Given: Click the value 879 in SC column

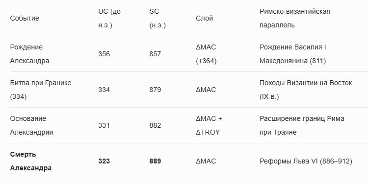Looking at the screenshot, I should 155,90.
